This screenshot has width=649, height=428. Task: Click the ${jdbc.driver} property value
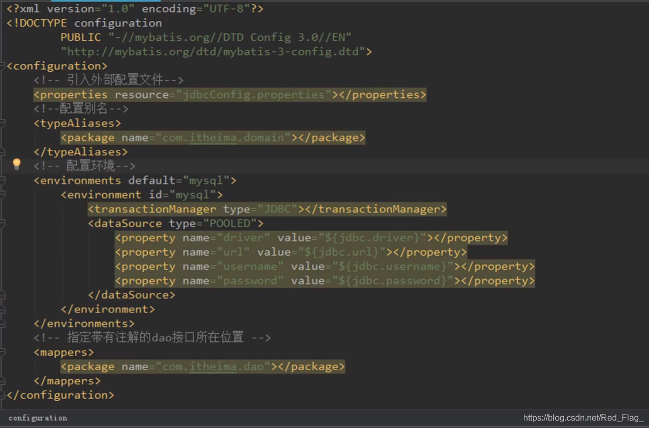tap(372, 238)
